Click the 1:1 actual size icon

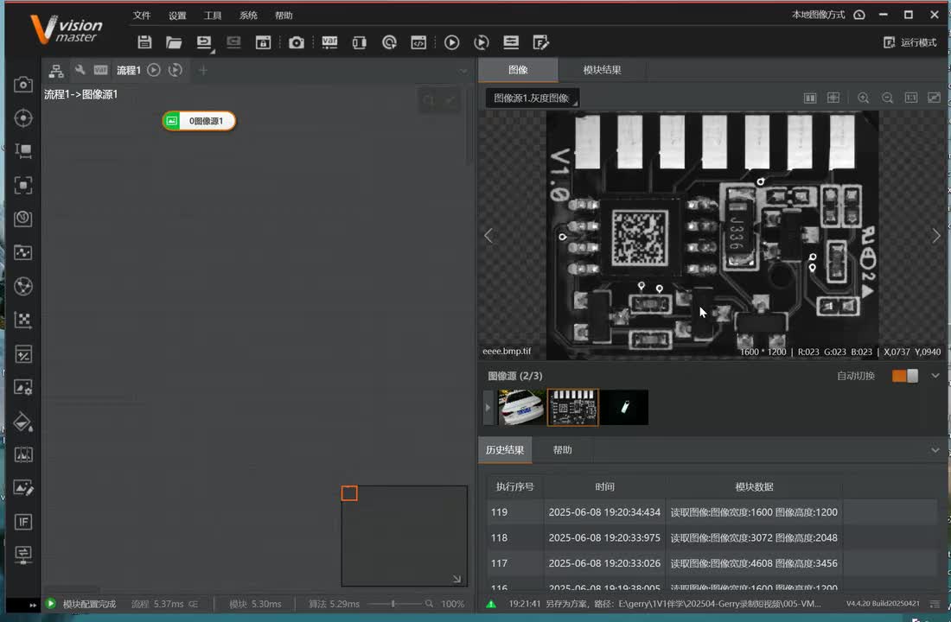click(910, 98)
